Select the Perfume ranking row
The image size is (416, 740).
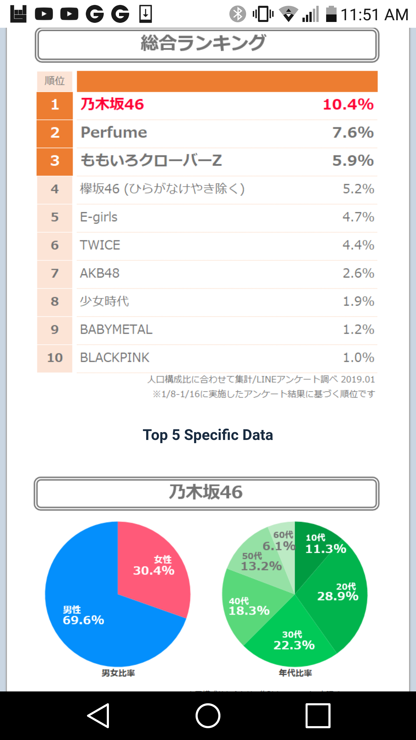[207, 134]
